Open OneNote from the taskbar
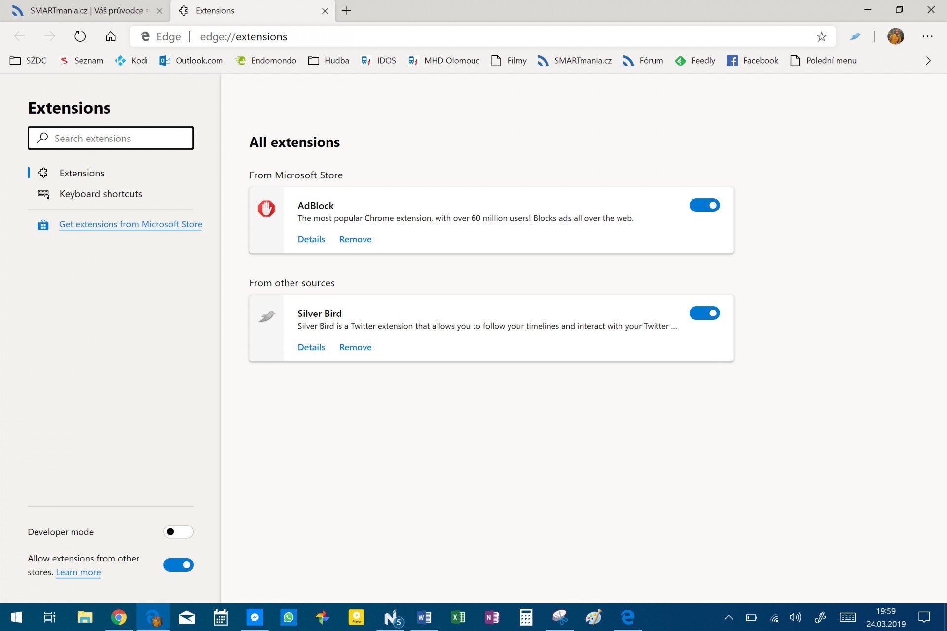 point(492,617)
